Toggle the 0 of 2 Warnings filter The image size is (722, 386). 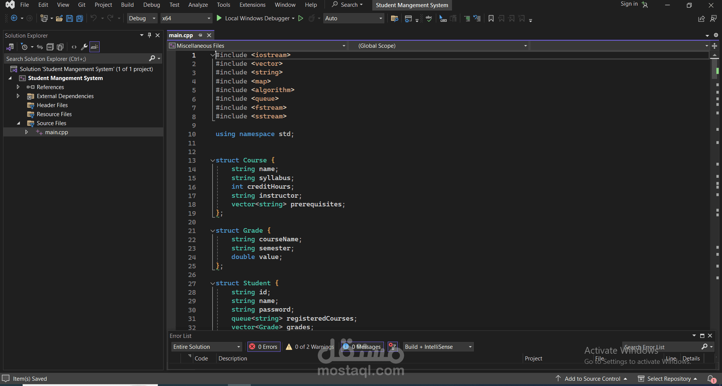pyautogui.click(x=310, y=347)
